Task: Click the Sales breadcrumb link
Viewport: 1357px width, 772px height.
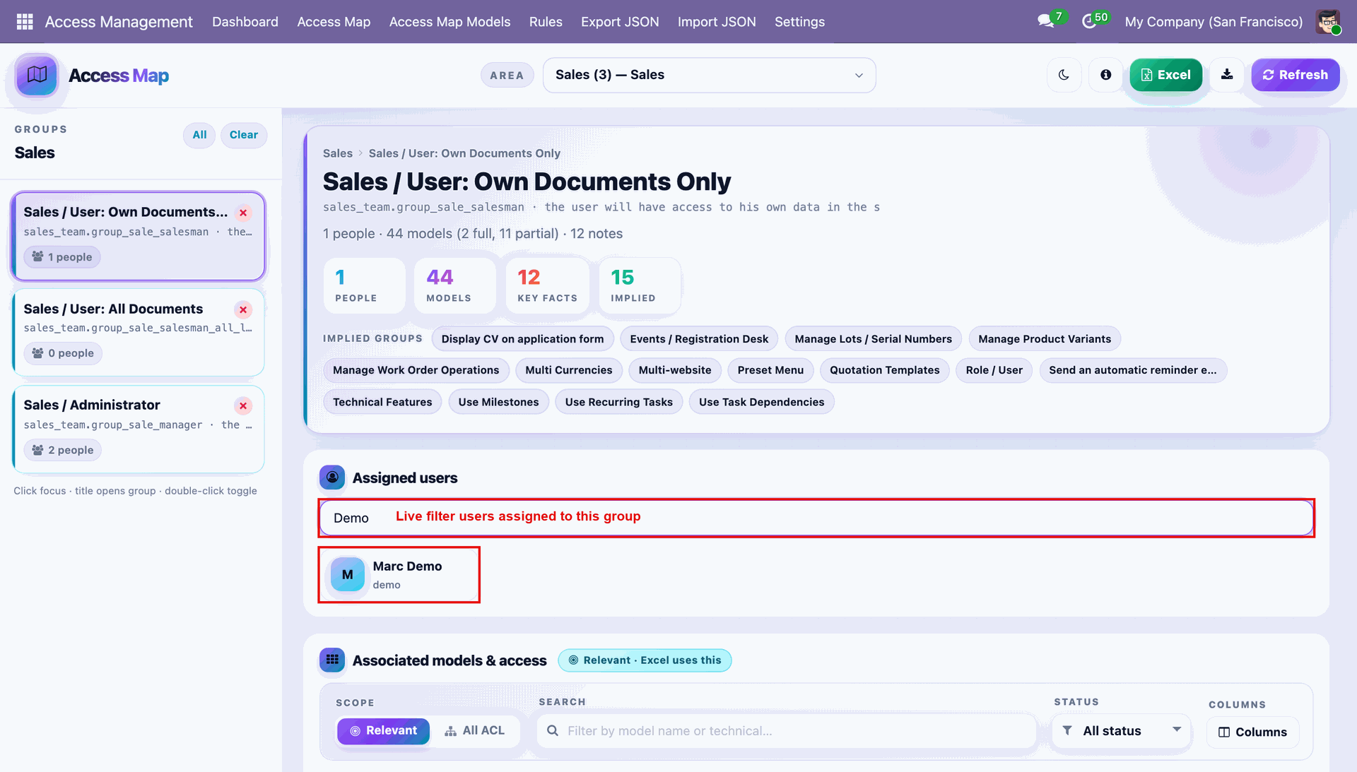Action: 337,153
